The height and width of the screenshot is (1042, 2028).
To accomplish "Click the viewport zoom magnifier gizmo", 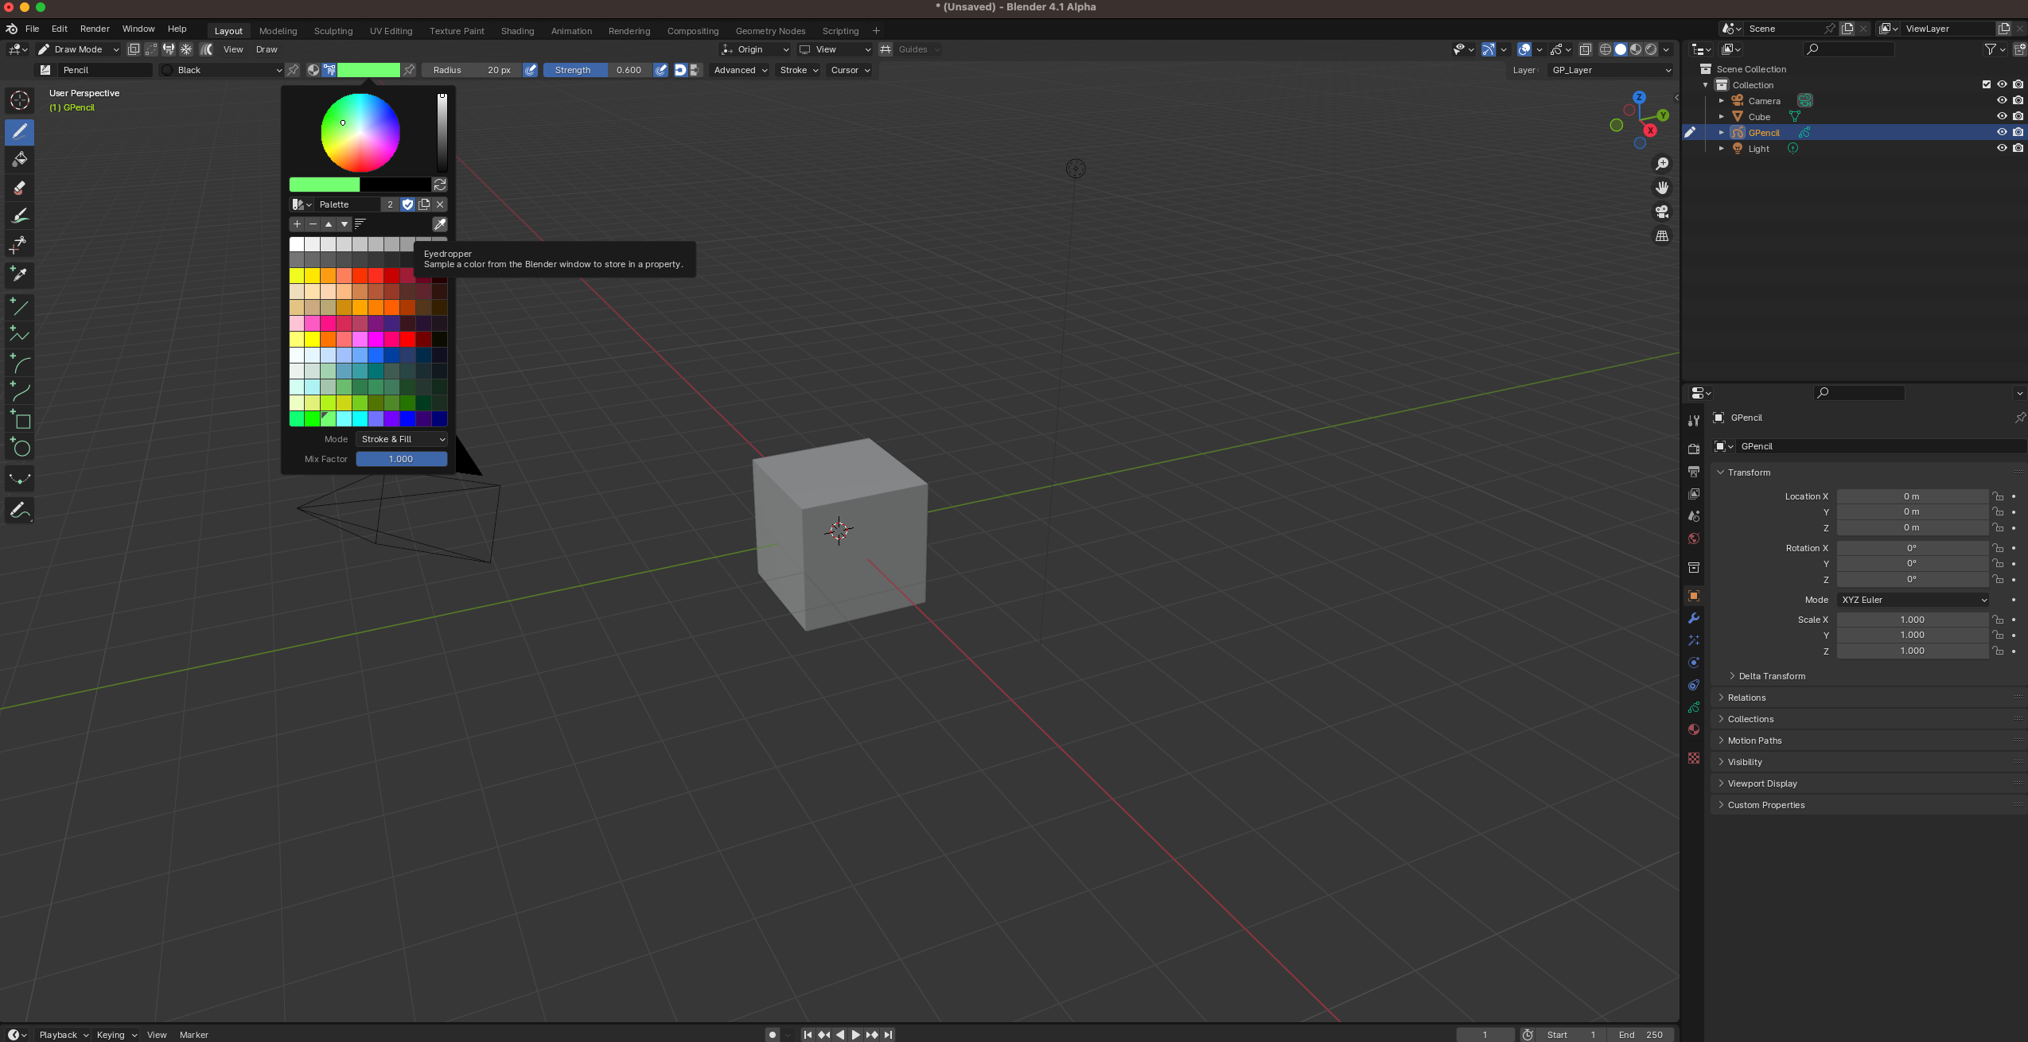I will coord(1662,164).
